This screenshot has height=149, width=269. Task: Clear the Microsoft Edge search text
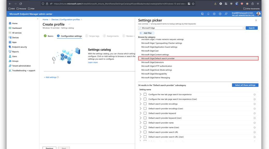[x=243, y=28]
